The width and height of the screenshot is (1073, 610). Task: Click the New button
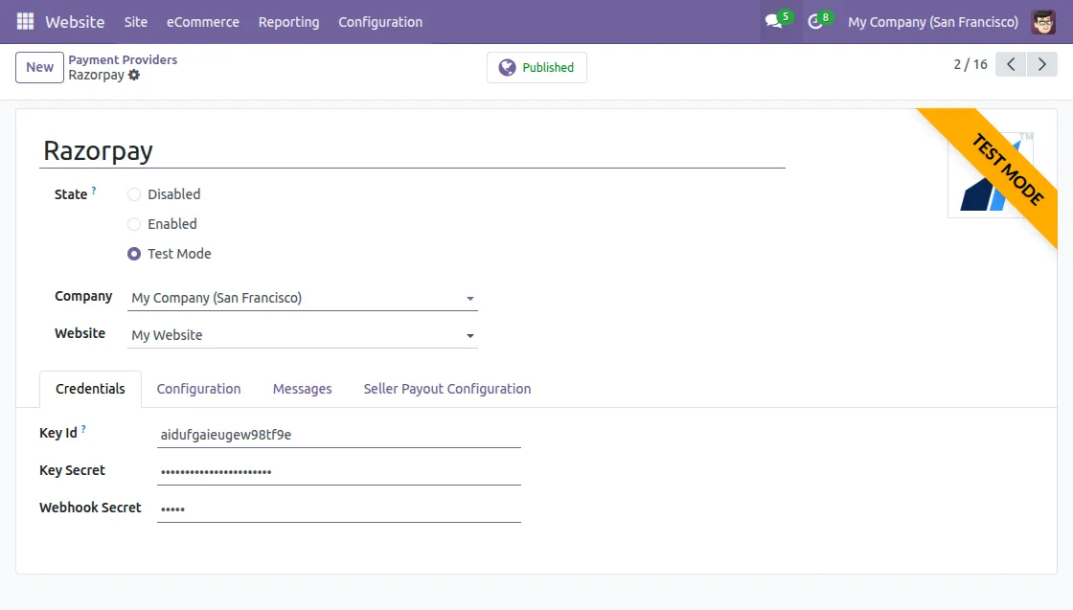(38, 67)
